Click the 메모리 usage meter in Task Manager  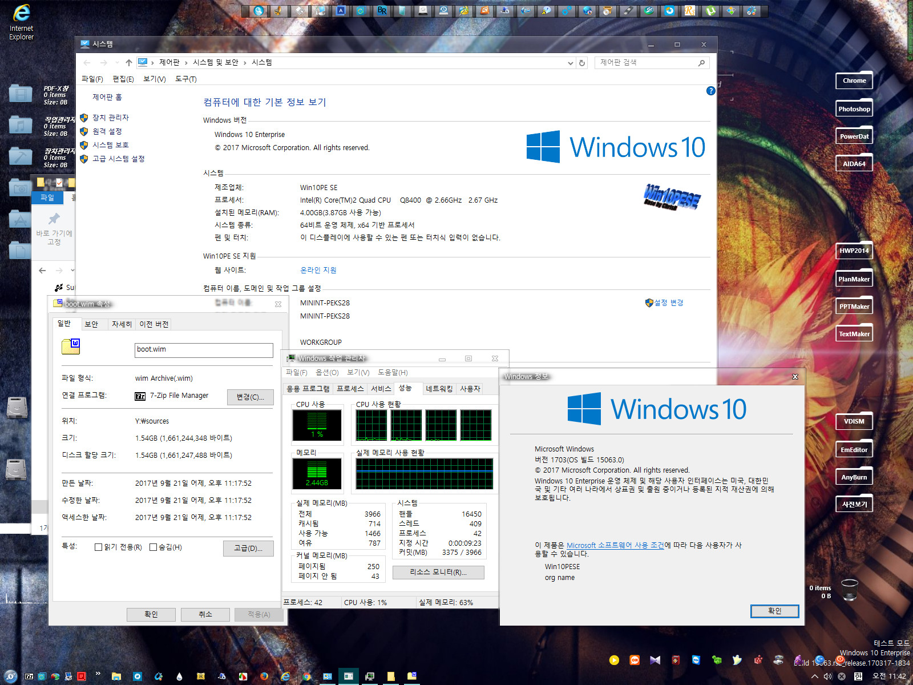point(317,474)
